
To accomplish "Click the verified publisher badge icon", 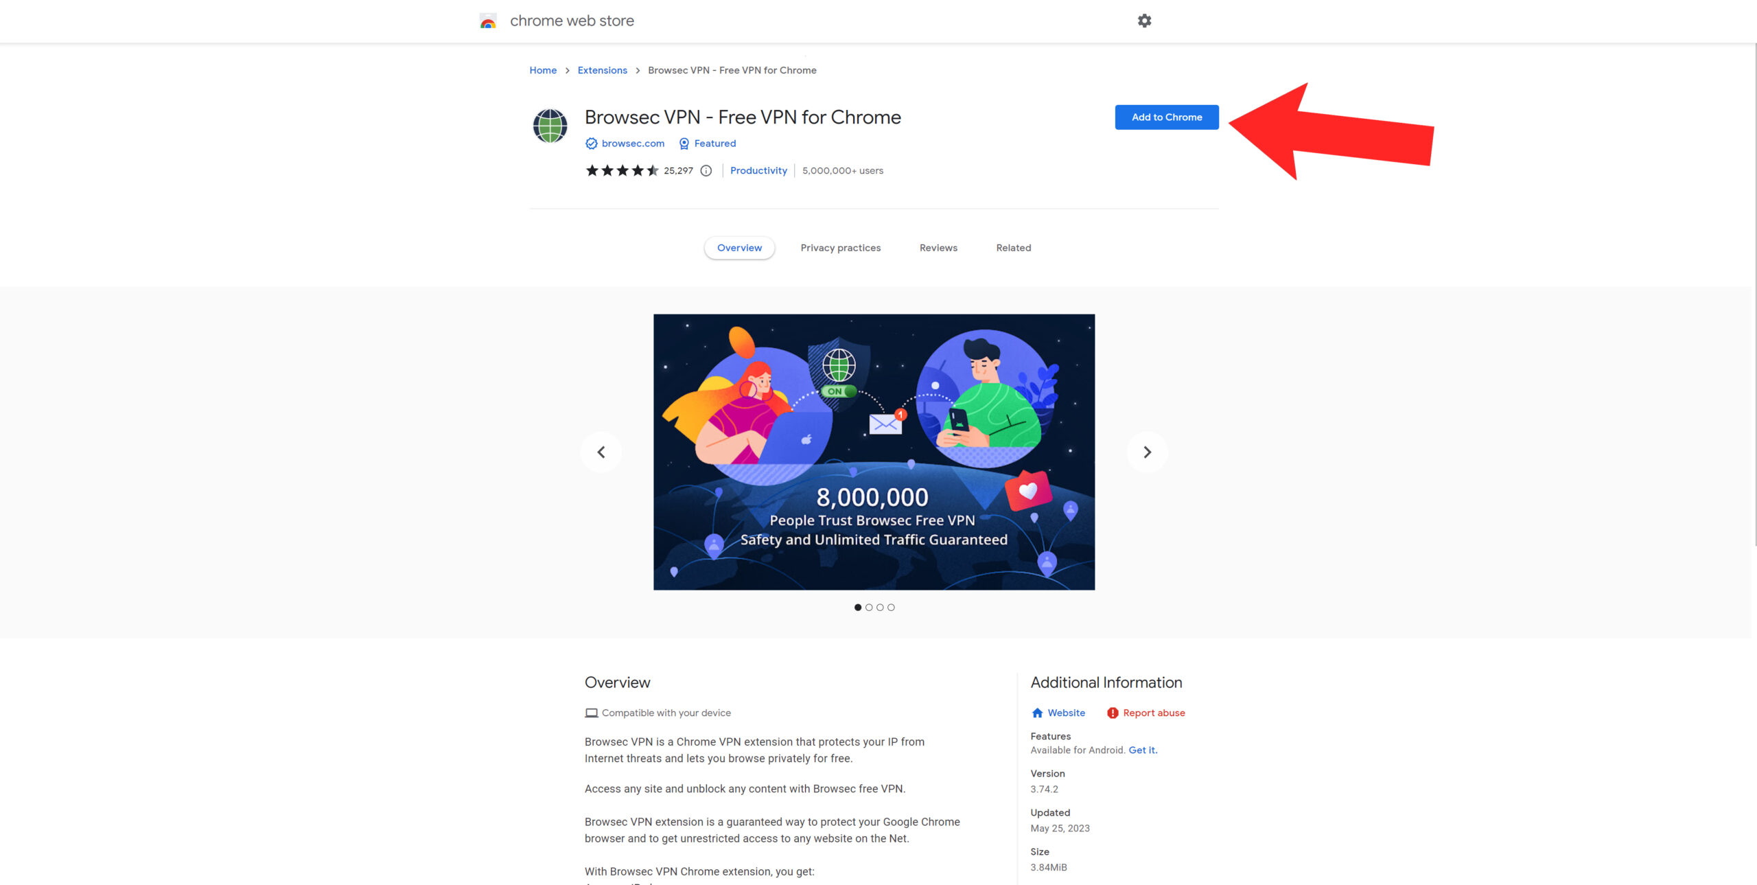I will click(591, 143).
